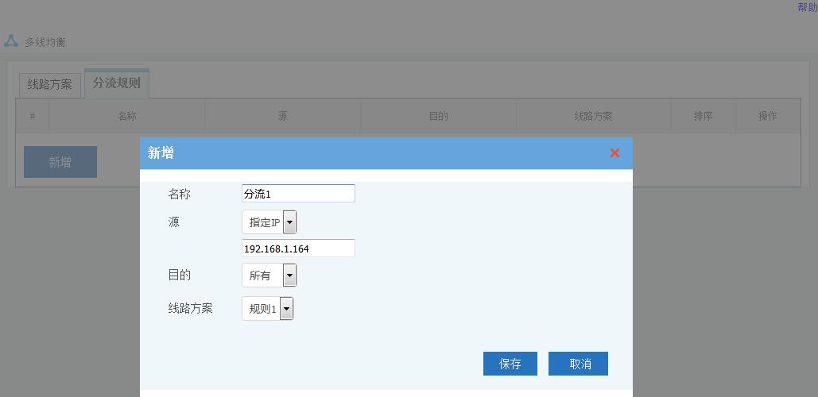Select the 分流规则 tab

(x=116, y=83)
